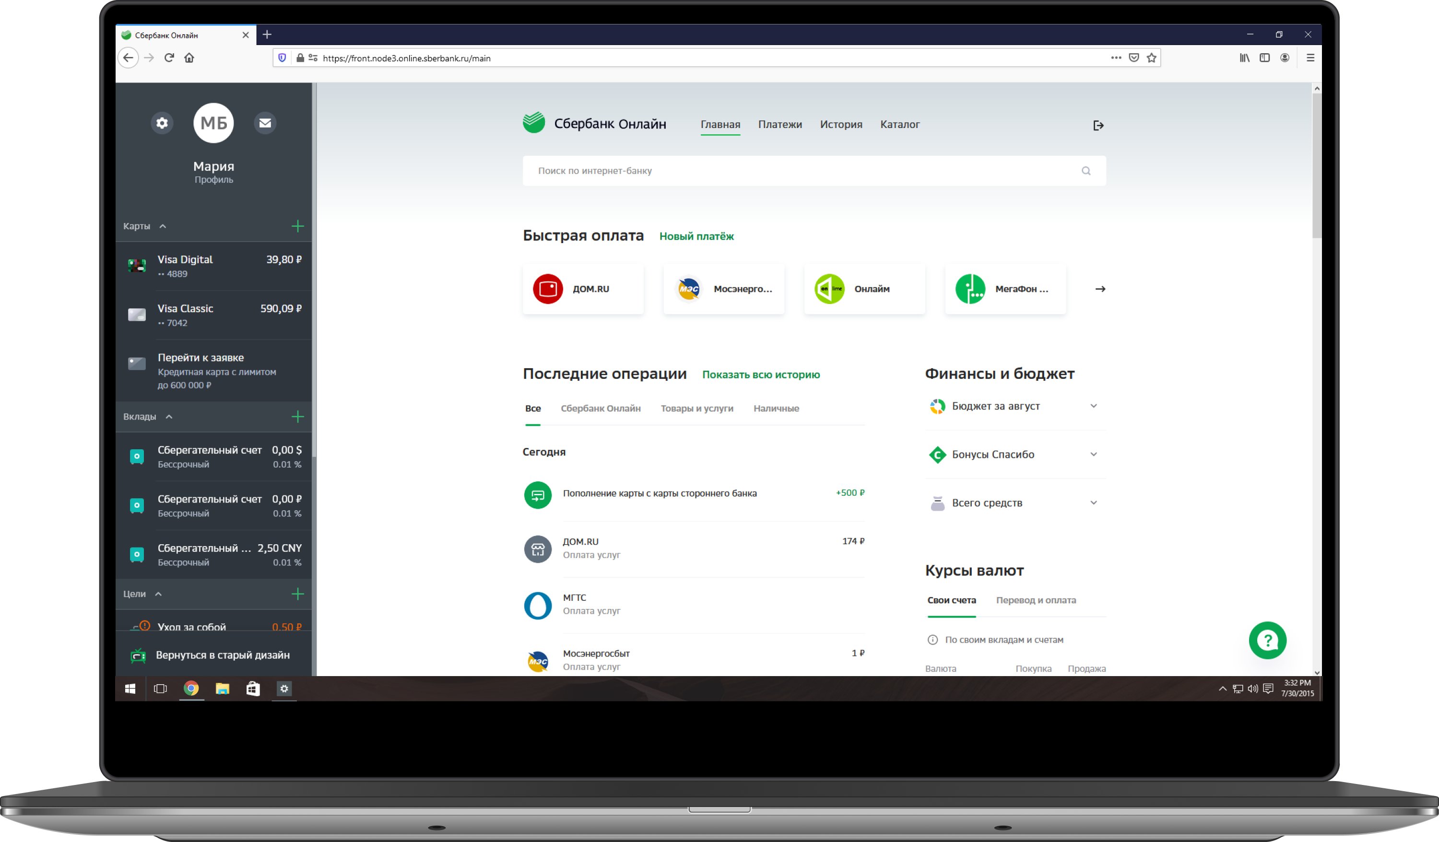Open new browser tab with plus
Image resolution: width=1439 pixels, height=842 pixels.
click(267, 34)
